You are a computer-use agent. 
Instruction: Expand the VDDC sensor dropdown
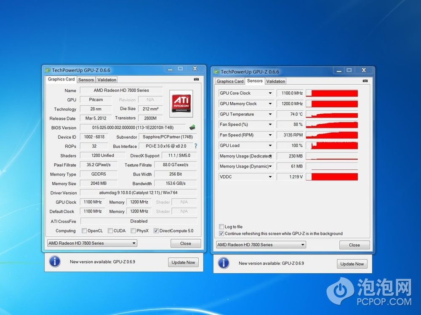click(270, 177)
